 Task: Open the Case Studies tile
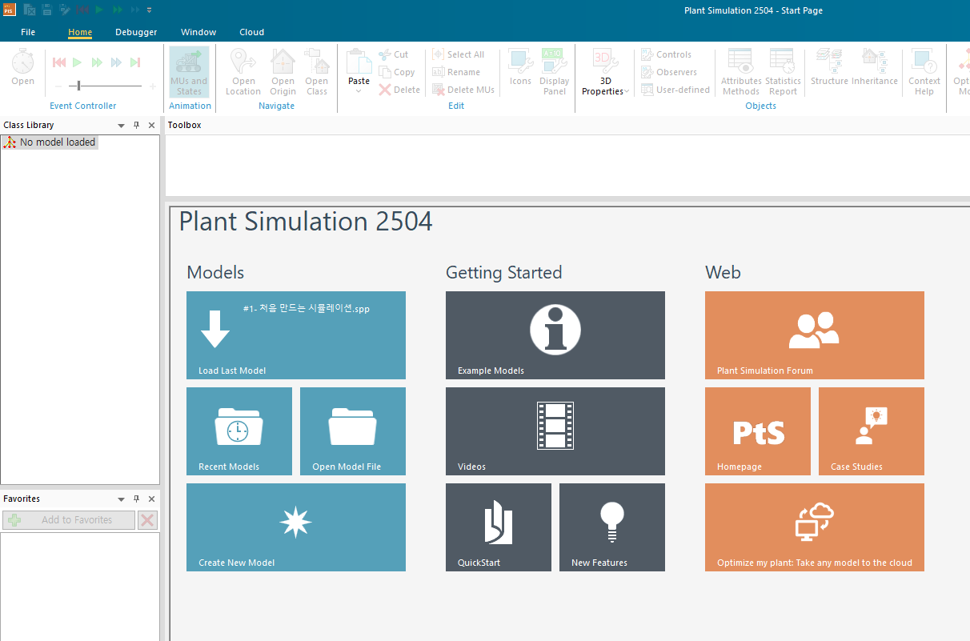pos(872,431)
